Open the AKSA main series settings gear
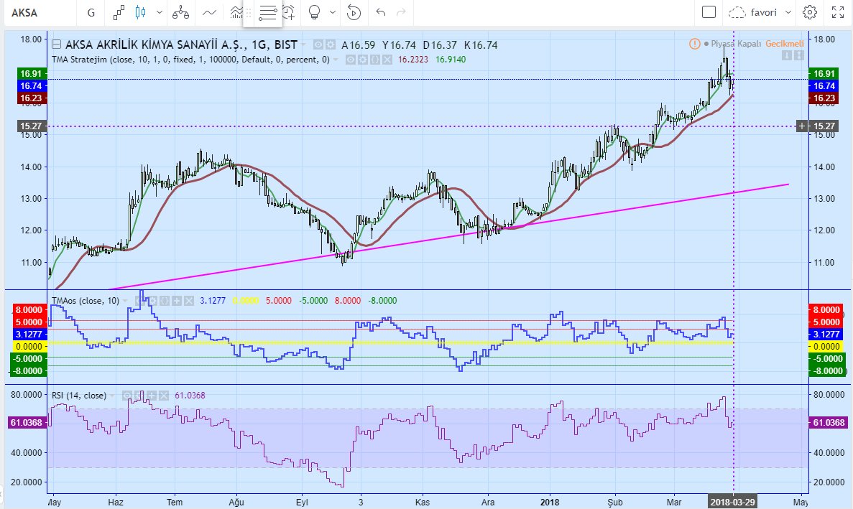 (x=331, y=45)
